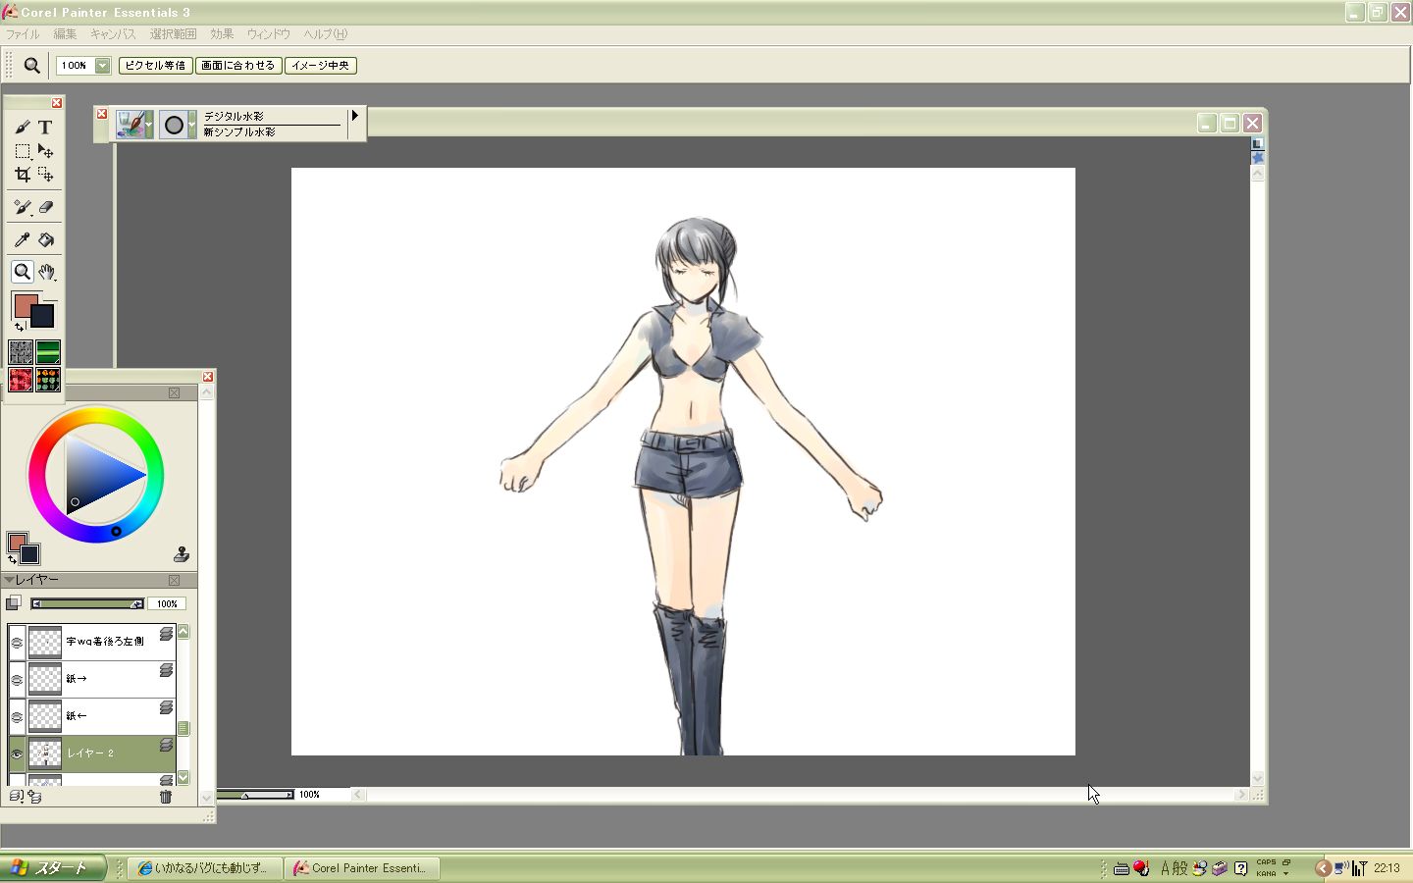Click the イメージ中央 button
The image size is (1413, 883).
tap(320, 66)
